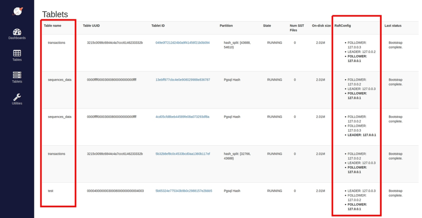Open tablet ID 4cd05cfd8beb44589fe08a073293df8a
The image size is (422, 218).
click(x=182, y=117)
